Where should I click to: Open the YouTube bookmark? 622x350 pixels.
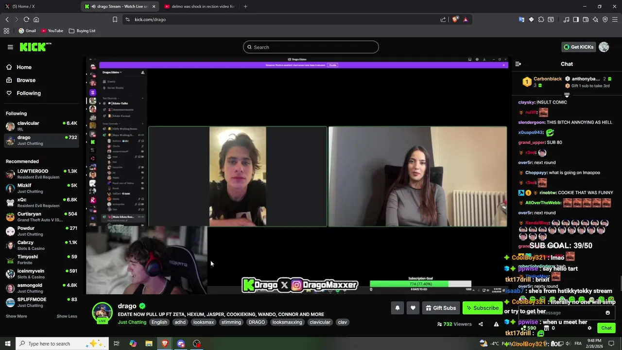52,31
